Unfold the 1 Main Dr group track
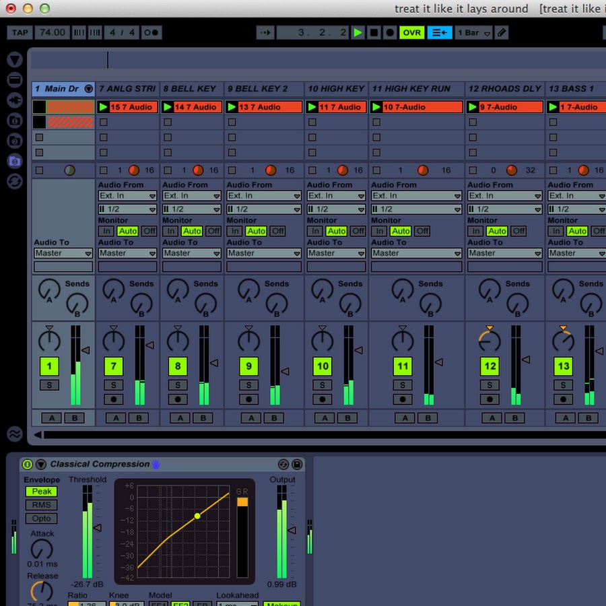 (88, 89)
